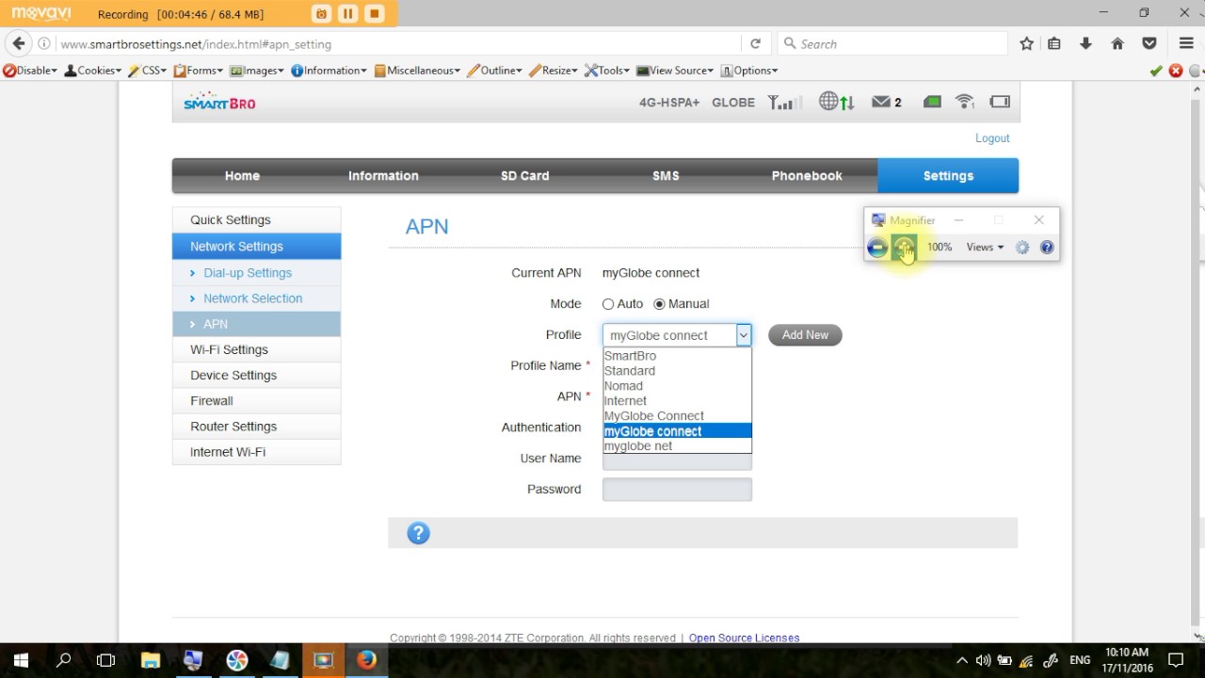Open Firewall in the sidebar
This screenshot has width=1205, height=678.
pyautogui.click(x=256, y=401)
